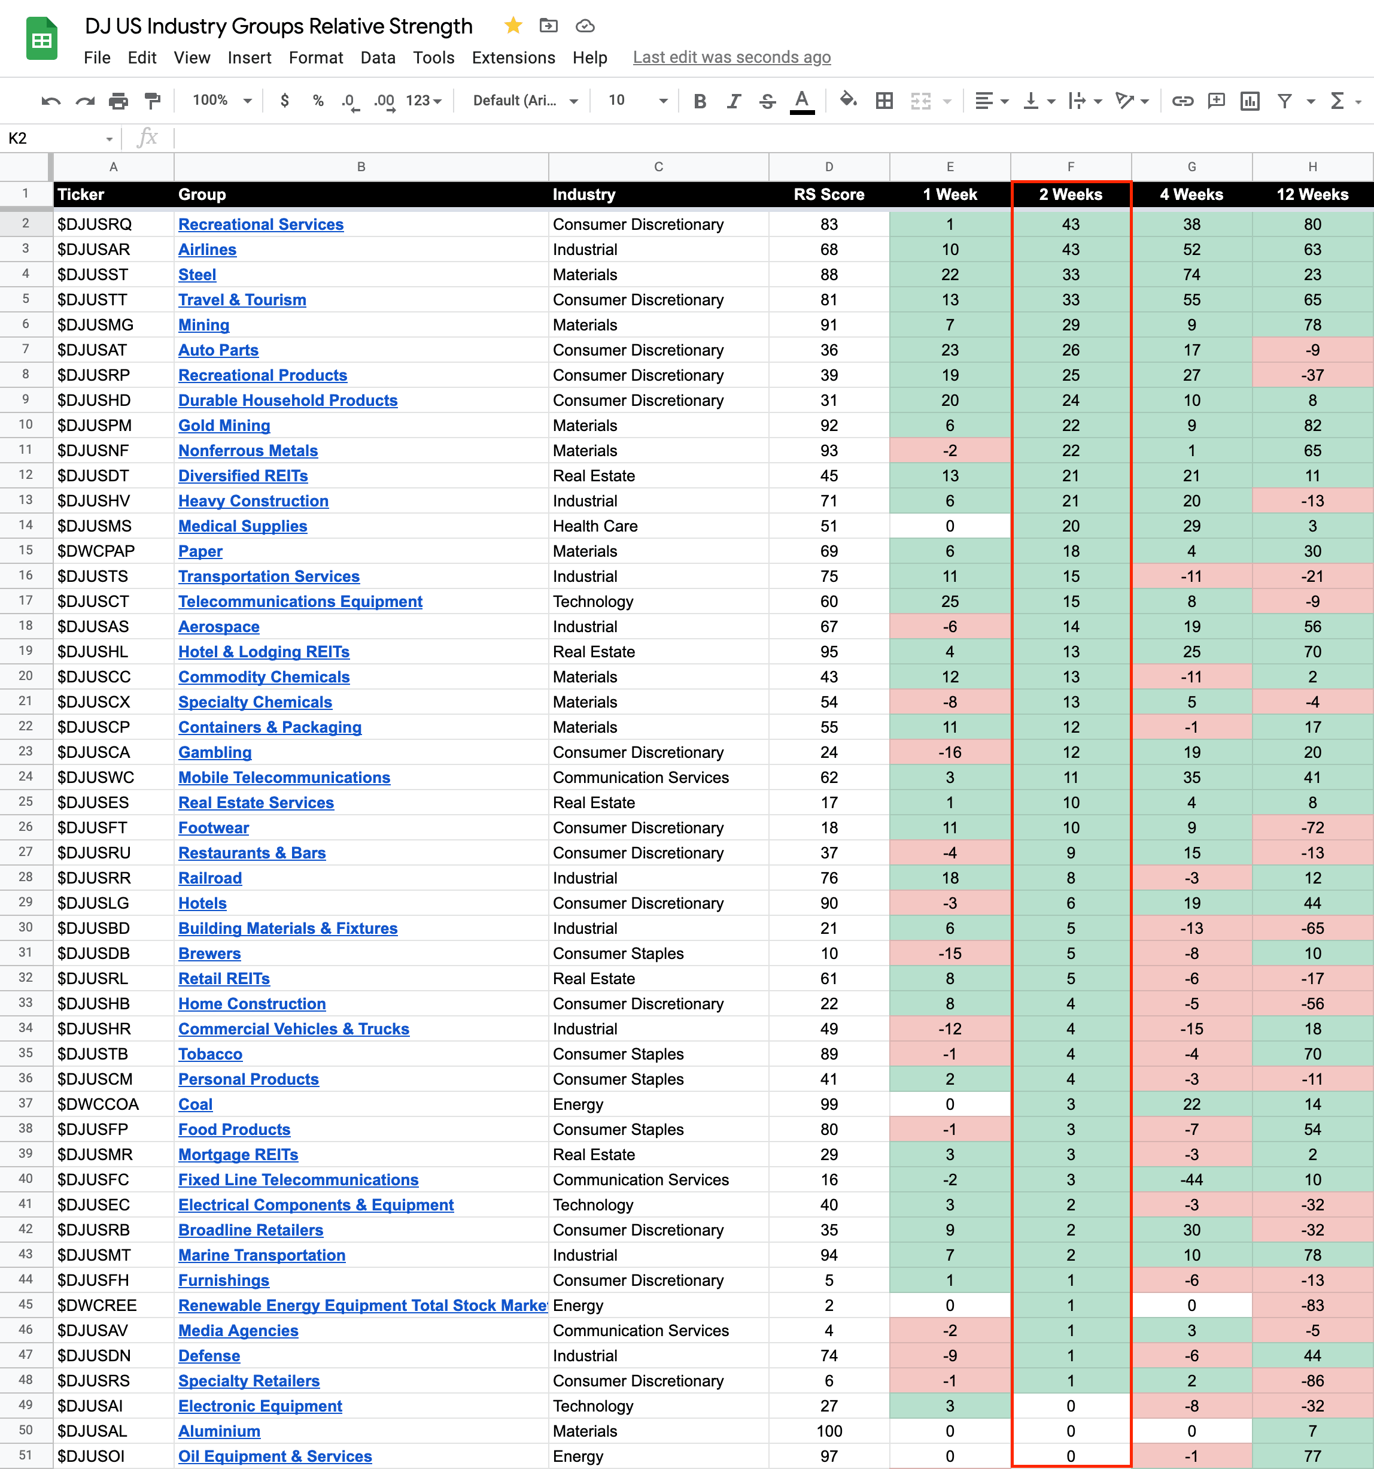Viewport: 1374px width, 1469px height.
Task: Toggle strikethrough formatting
Action: click(x=768, y=101)
